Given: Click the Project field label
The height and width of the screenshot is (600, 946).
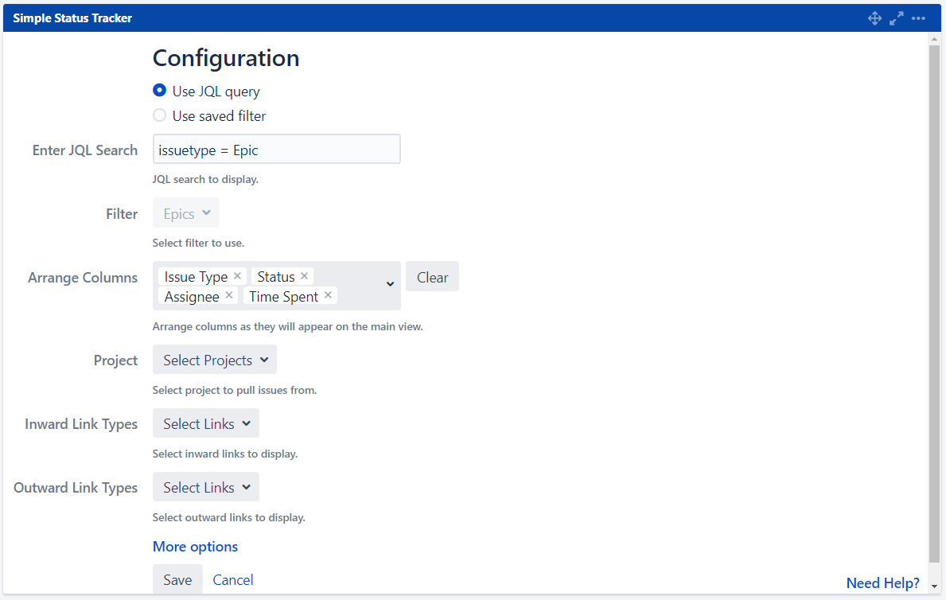Looking at the screenshot, I should (x=116, y=360).
